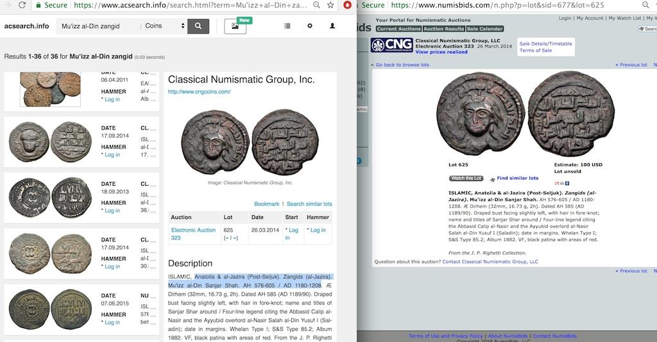
Task: Share lot on Facebook icon
Action: click(567, 183)
